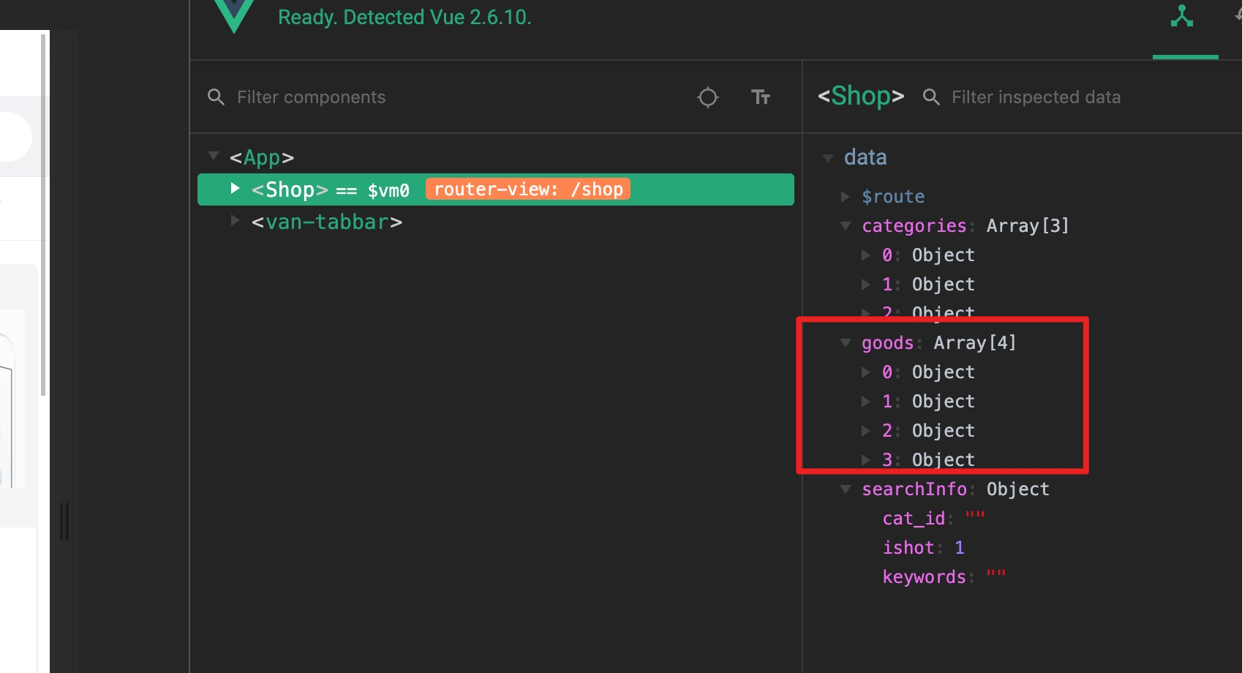The width and height of the screenshot is (1242, 673).
Task: Click the goods Array[4] label
Action: click(939, 342)
